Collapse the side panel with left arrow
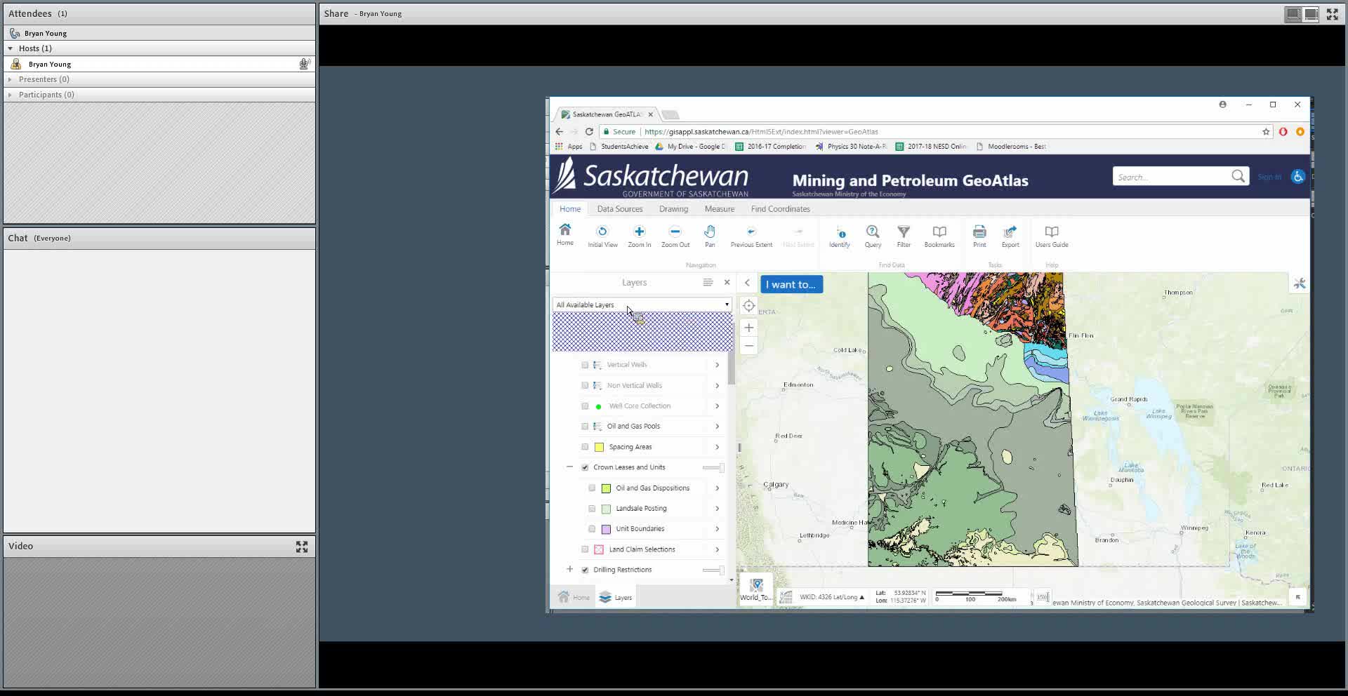 coord(747,283)
